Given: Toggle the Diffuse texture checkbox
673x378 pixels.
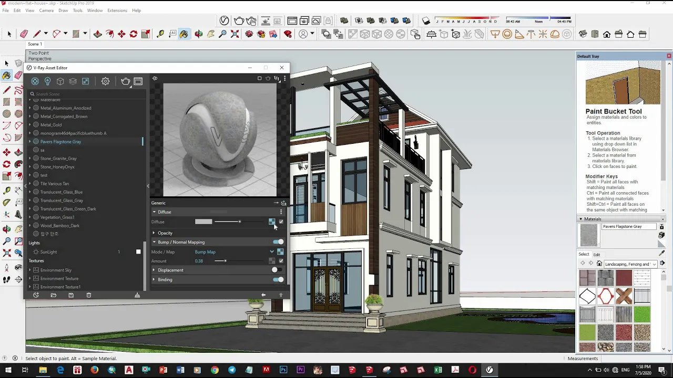Looking at the screenshot, I should pos(281,222).
